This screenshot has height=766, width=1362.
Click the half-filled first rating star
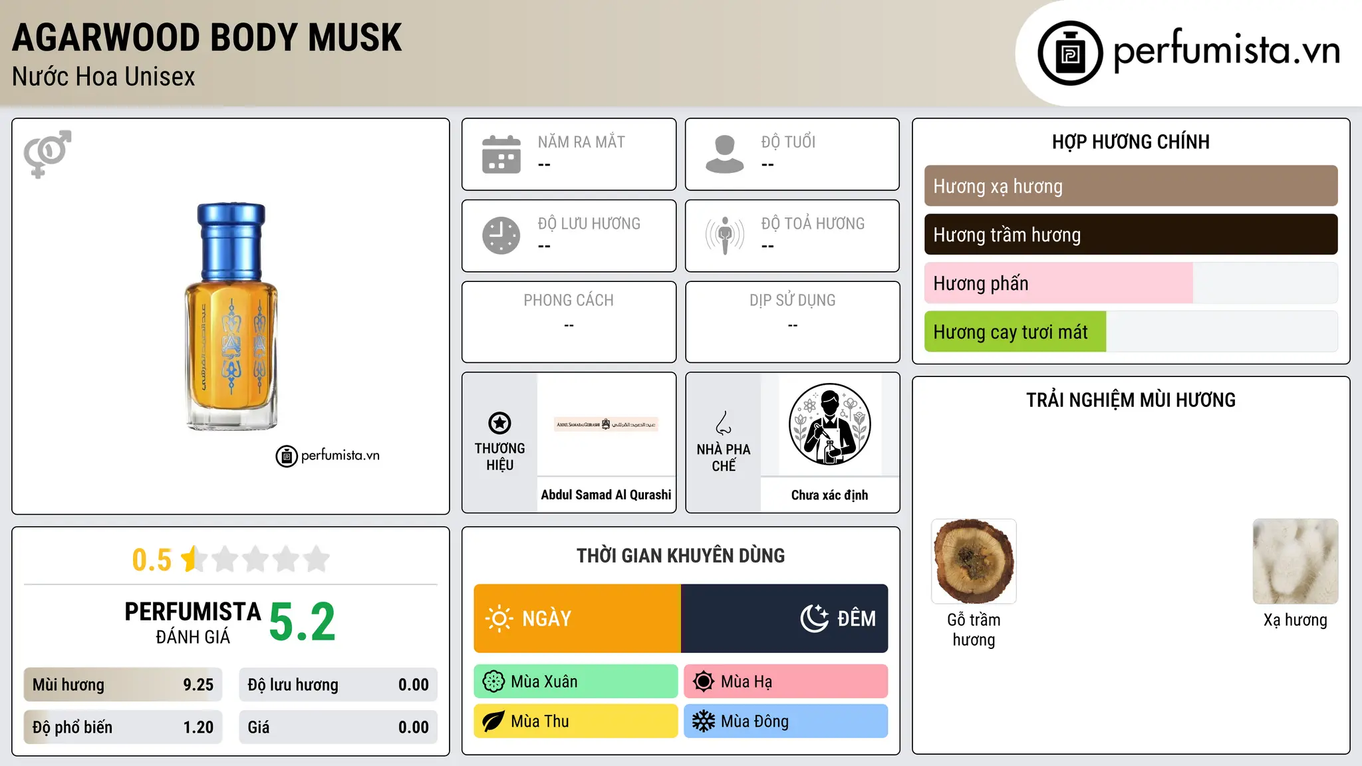194,559
